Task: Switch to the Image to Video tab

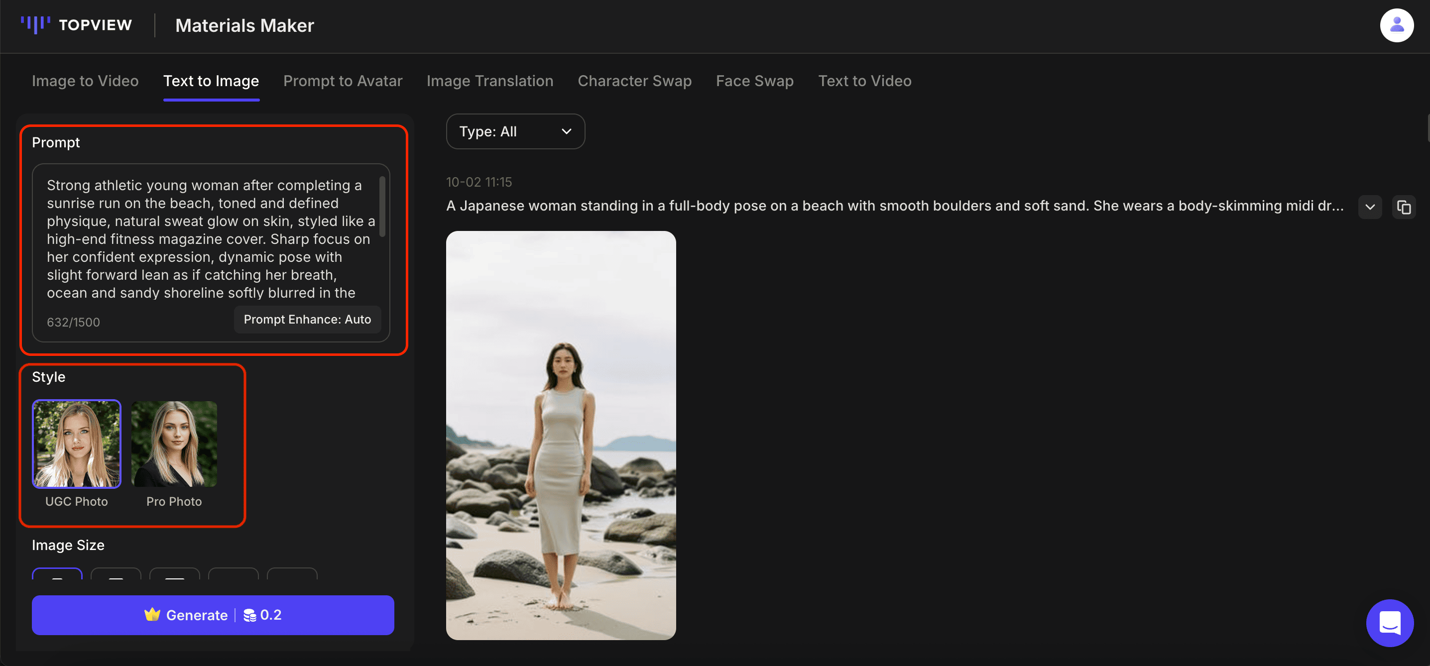Action: tap(85, 81)
